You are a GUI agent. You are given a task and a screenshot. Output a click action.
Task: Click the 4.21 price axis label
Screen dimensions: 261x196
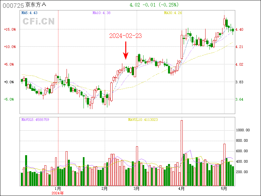pos(239,47)
